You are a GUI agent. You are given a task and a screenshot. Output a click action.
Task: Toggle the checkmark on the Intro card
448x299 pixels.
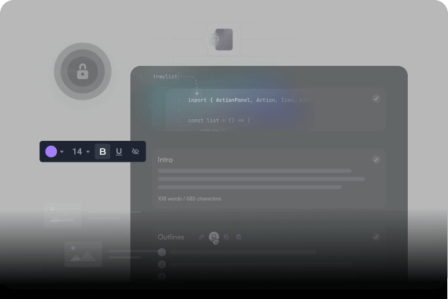(x=376, y=160)
